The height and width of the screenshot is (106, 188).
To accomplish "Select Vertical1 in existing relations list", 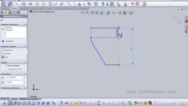I will (x=9, y=28).
